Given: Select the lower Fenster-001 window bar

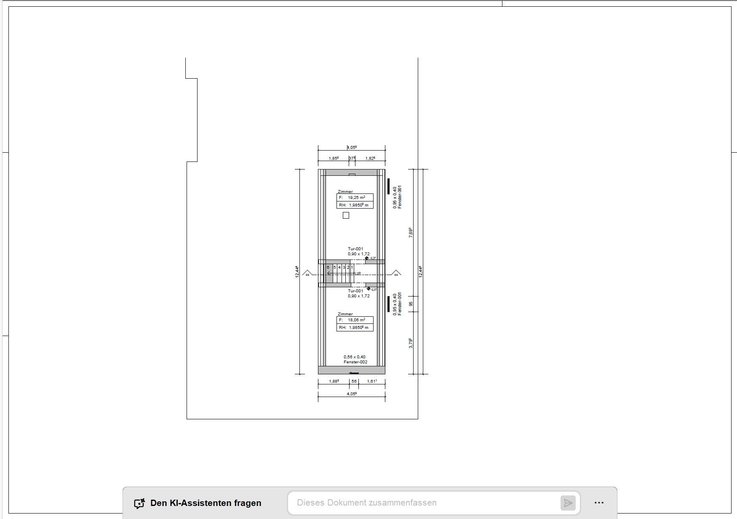Looking at the screenshot, I should (388, 304).
